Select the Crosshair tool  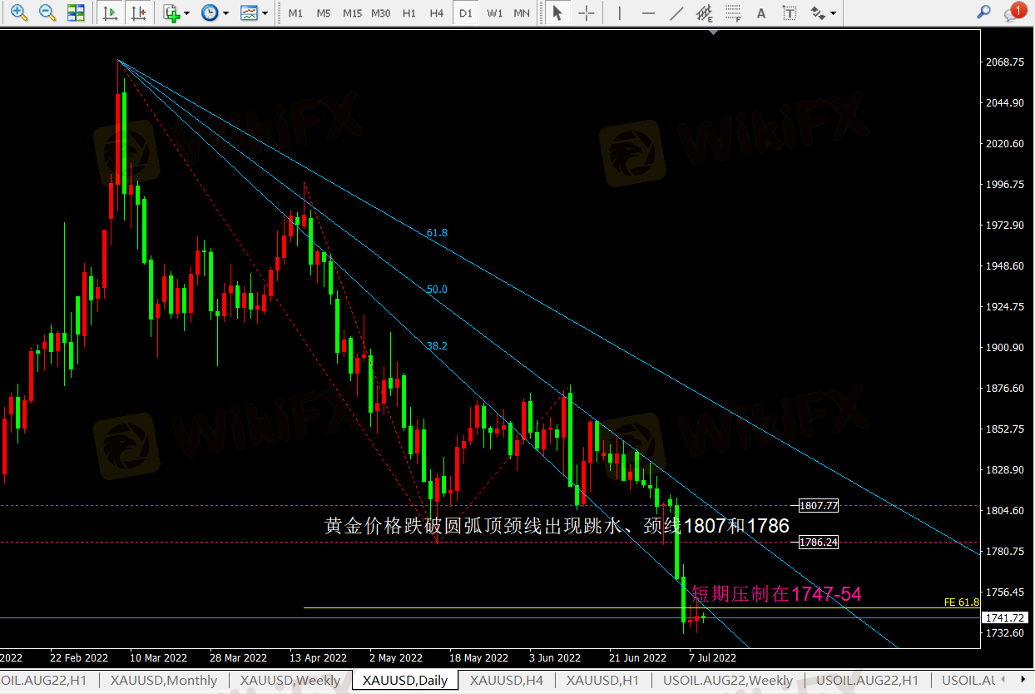(587, 12)
